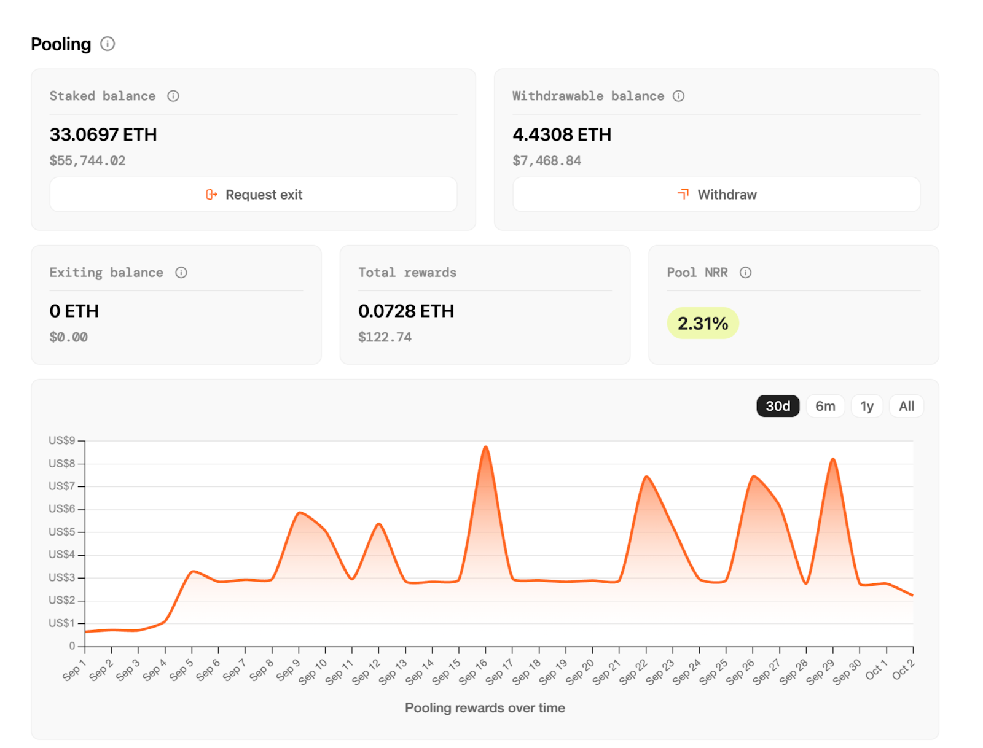Select the 30d chart range

777,406
